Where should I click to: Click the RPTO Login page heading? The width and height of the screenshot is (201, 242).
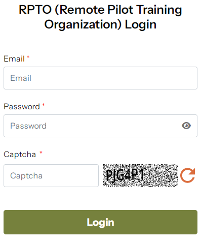[100, 17]
